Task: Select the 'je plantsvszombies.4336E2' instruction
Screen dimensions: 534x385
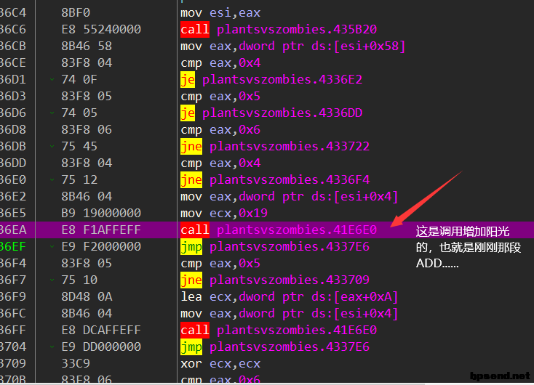Action: [x=271, y=80]
